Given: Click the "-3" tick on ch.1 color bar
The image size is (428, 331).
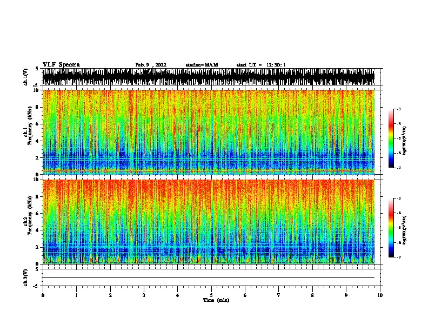Looking at the screenshot, I should tap(398, 109).
